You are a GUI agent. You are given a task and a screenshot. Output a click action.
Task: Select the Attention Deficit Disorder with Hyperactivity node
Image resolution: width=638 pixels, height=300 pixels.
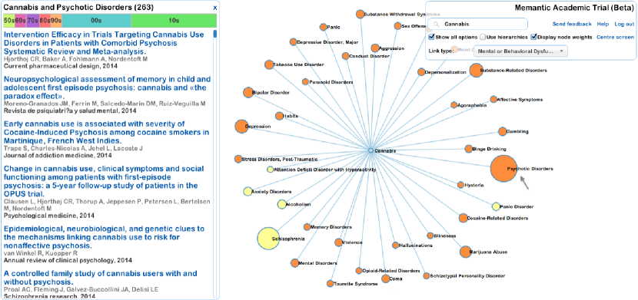click(x=270, y=170)
